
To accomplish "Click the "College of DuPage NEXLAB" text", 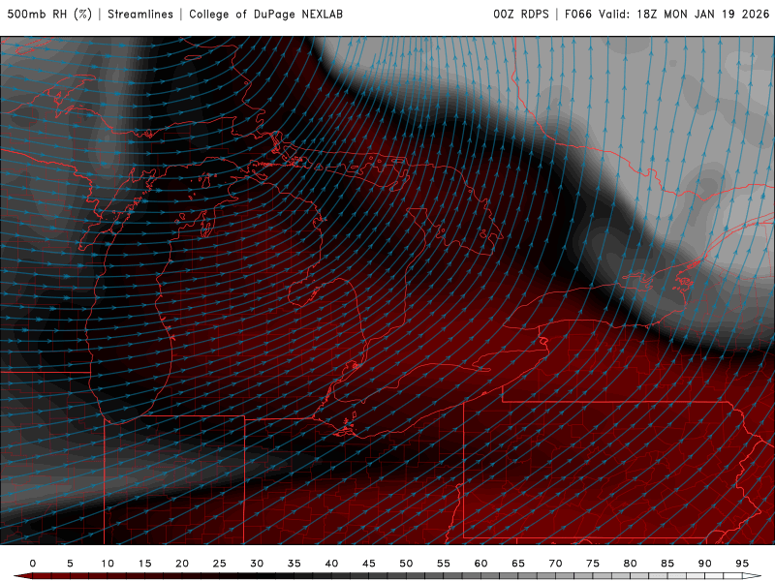I will point(265,15).
